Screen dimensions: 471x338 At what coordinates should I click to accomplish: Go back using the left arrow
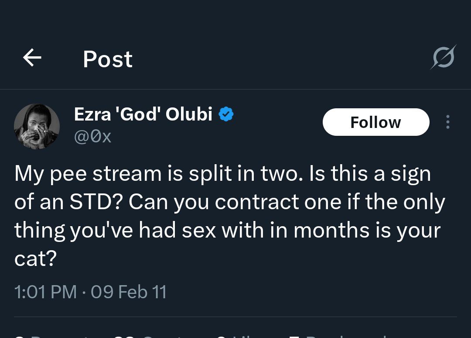click(x=32, y=57)
